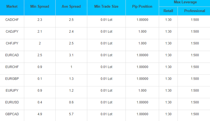
Task: Click the EURUSD min spread value 0.4
Action: coord(40,102)
